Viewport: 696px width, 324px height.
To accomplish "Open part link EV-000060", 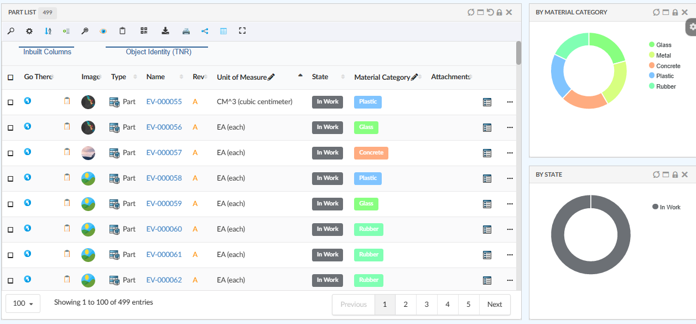I will pos(164,229).
